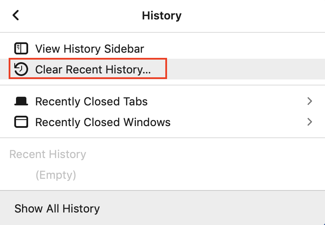Image resolution: width=325 pixels, height=225 pixels.
Task: Expand Recently Closed Tabs via its chevron
Action: [x=310, y=101]
